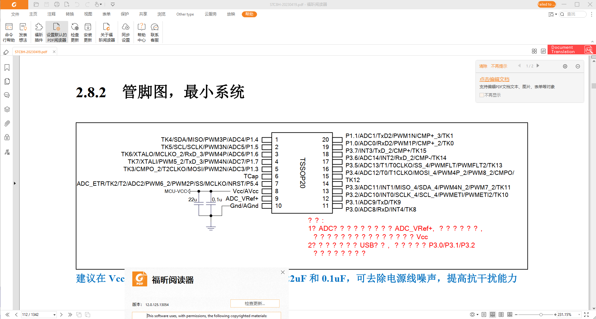
Task: Click the 点击编辑文档 link
Action: click(x=494, y=79)
